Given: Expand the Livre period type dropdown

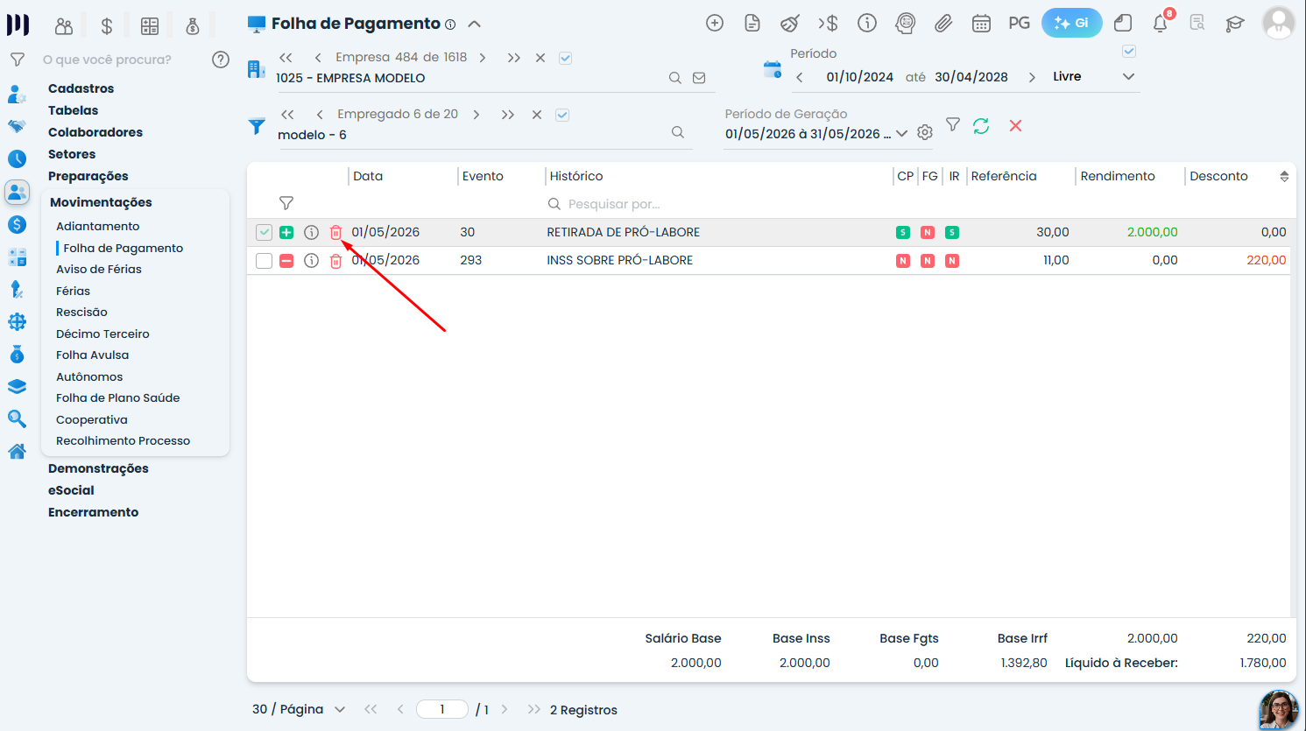Looking at the screenshot, I should [1129, 77].
